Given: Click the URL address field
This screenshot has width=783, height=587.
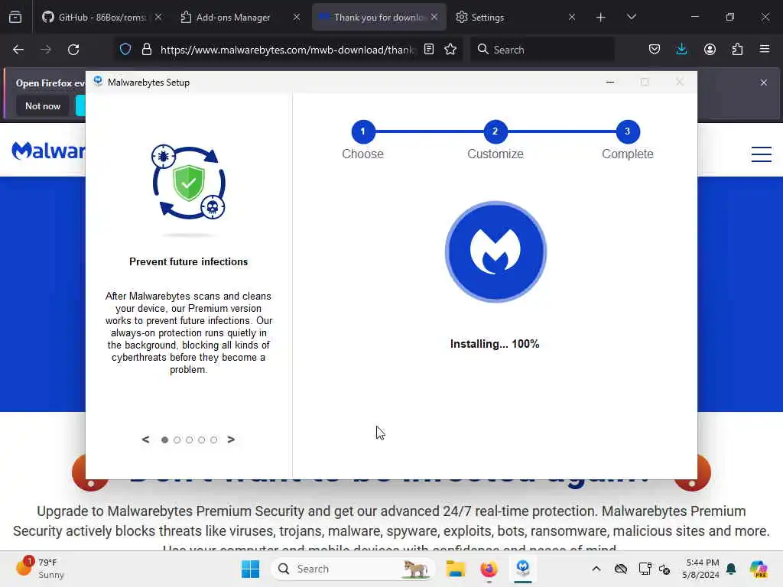Looking at the screenshot, I should pos(288,50).
